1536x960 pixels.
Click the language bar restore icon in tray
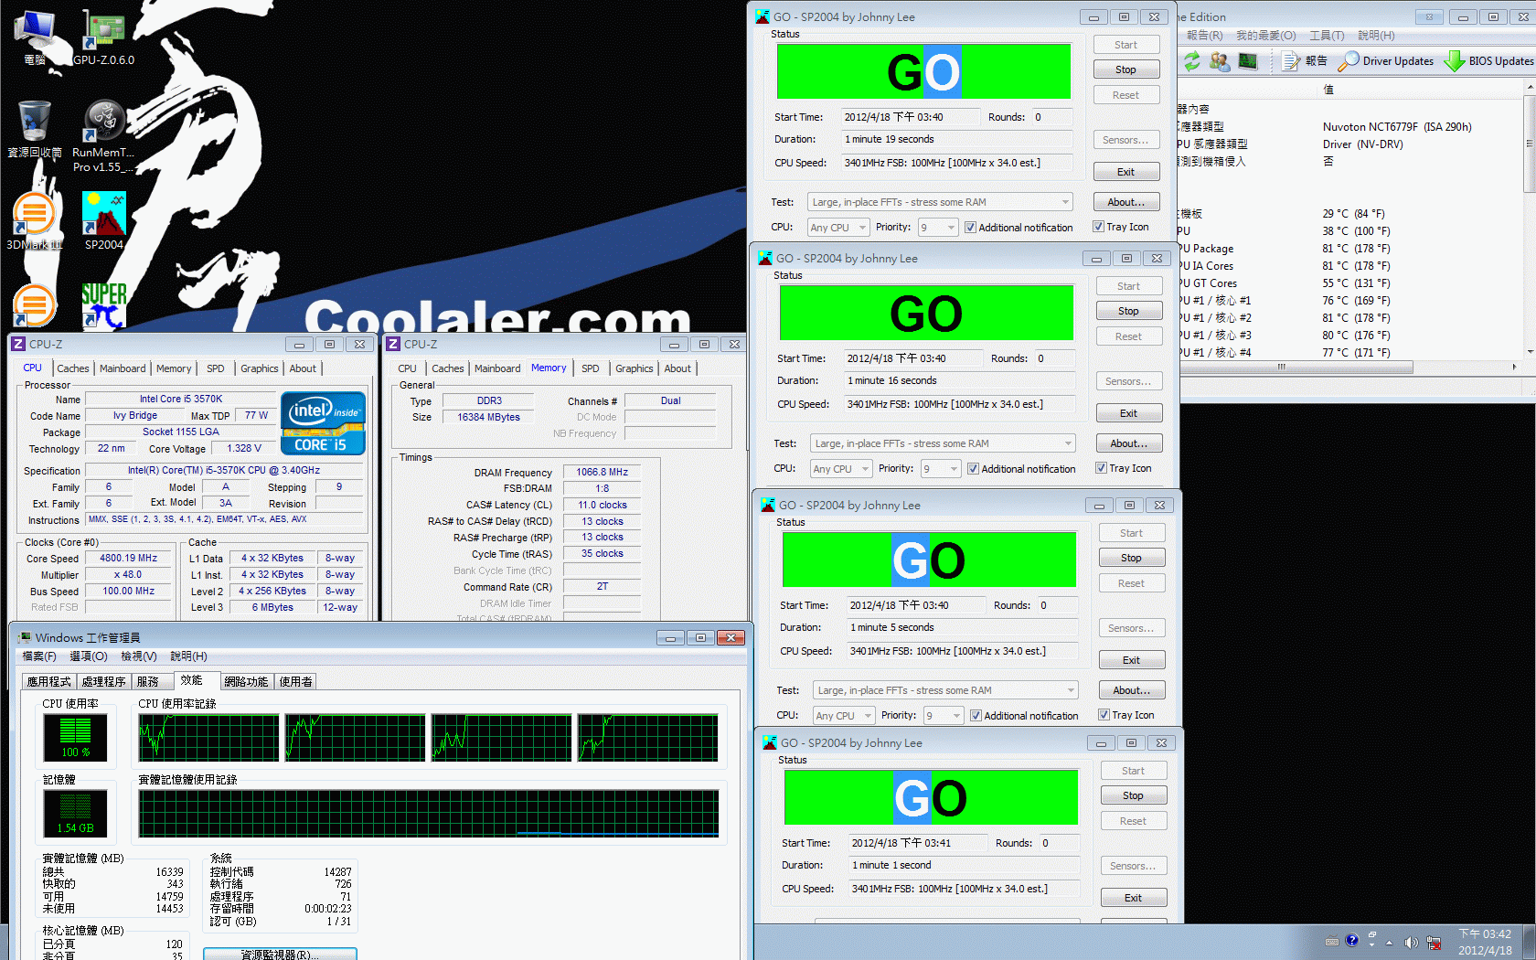click(x=1372, y=936)
